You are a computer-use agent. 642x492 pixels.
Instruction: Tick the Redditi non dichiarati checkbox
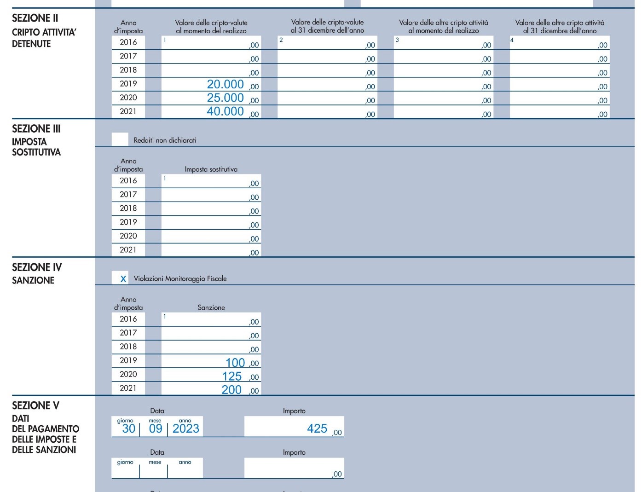[x=120, y=139]
